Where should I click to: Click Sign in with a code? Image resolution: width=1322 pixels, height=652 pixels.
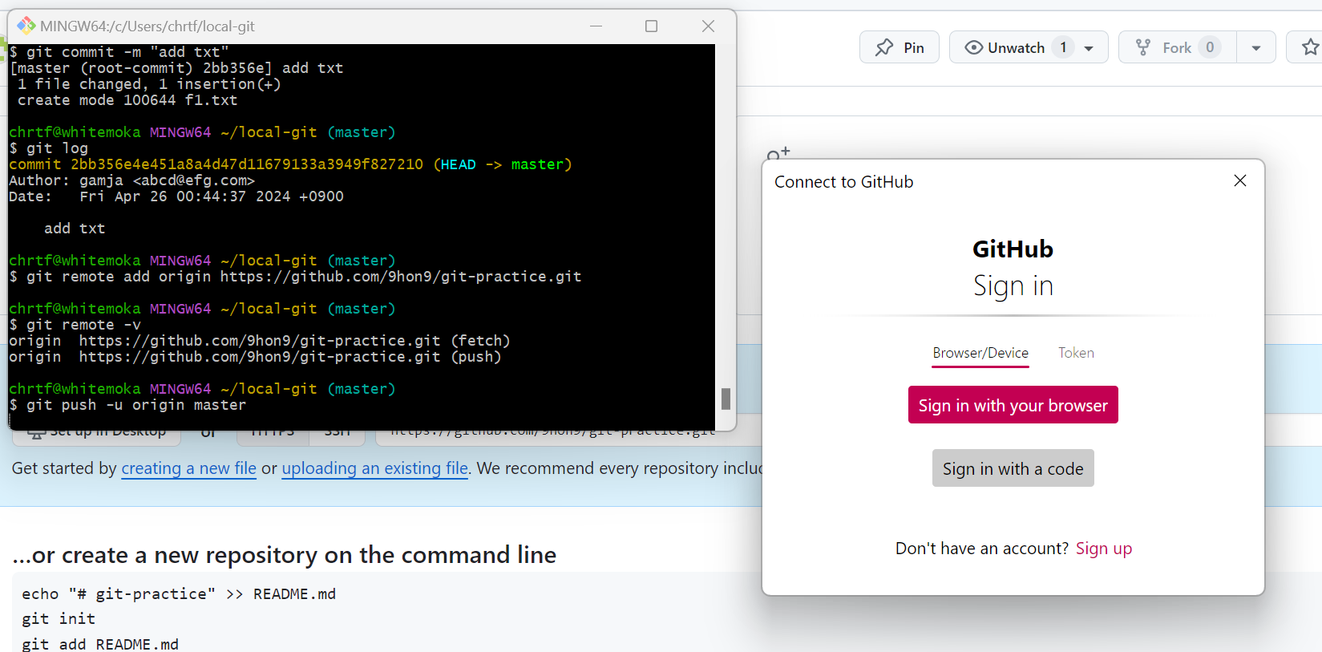pos(1013,468)
